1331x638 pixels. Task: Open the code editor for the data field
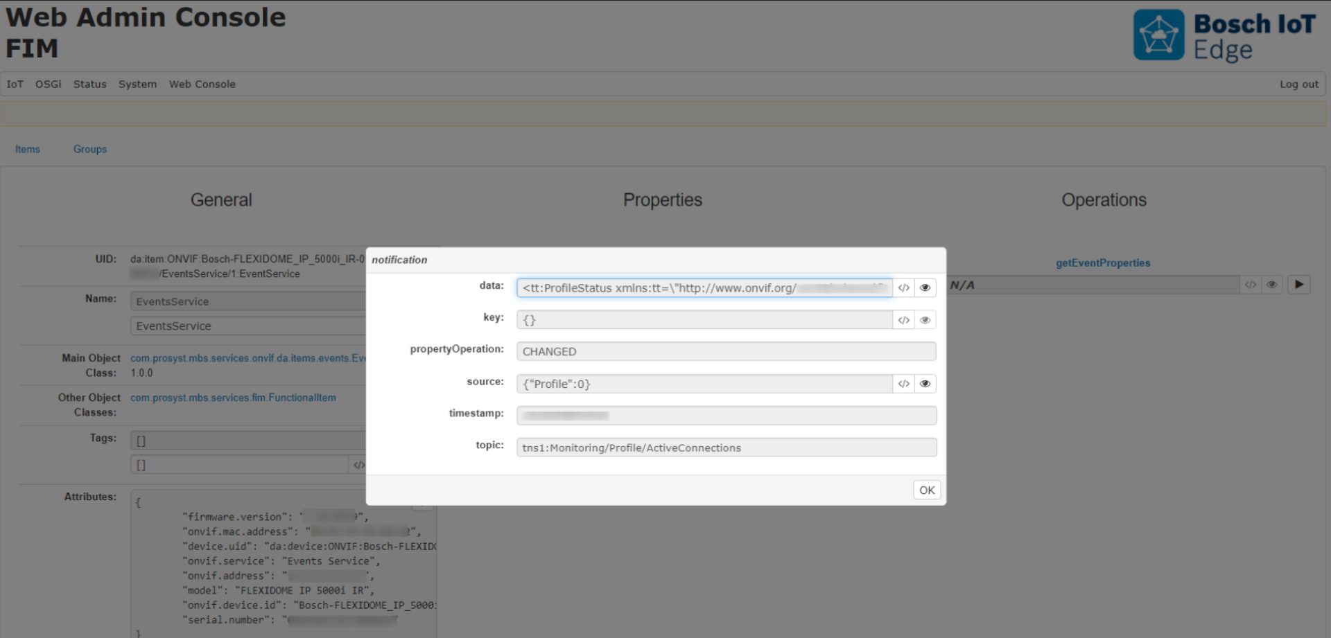click(x=904, y=287)
